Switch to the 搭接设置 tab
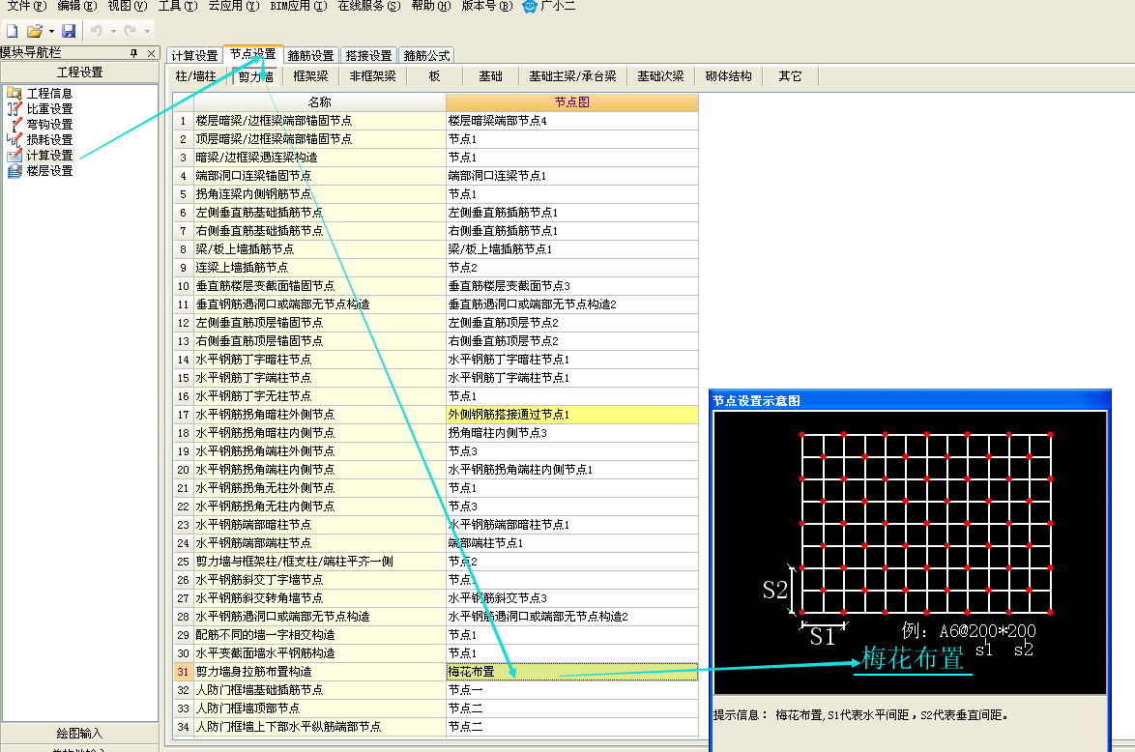The height and width of the screenshot is (752, 1135). (x=368, y=56)
